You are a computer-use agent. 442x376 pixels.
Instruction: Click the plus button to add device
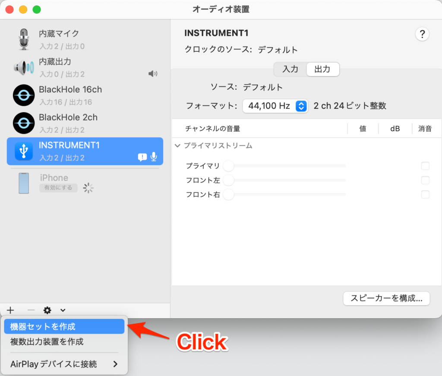coord(11,310)
